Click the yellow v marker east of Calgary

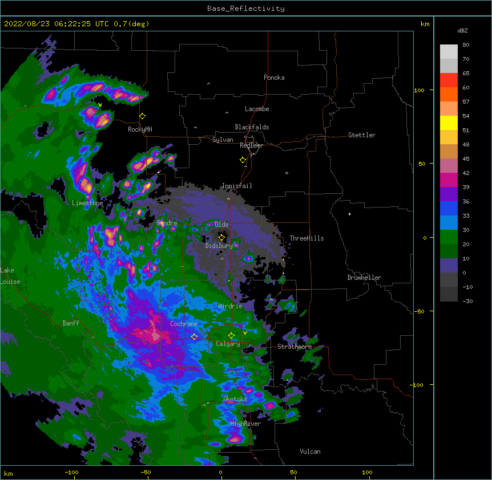[245, 333]
